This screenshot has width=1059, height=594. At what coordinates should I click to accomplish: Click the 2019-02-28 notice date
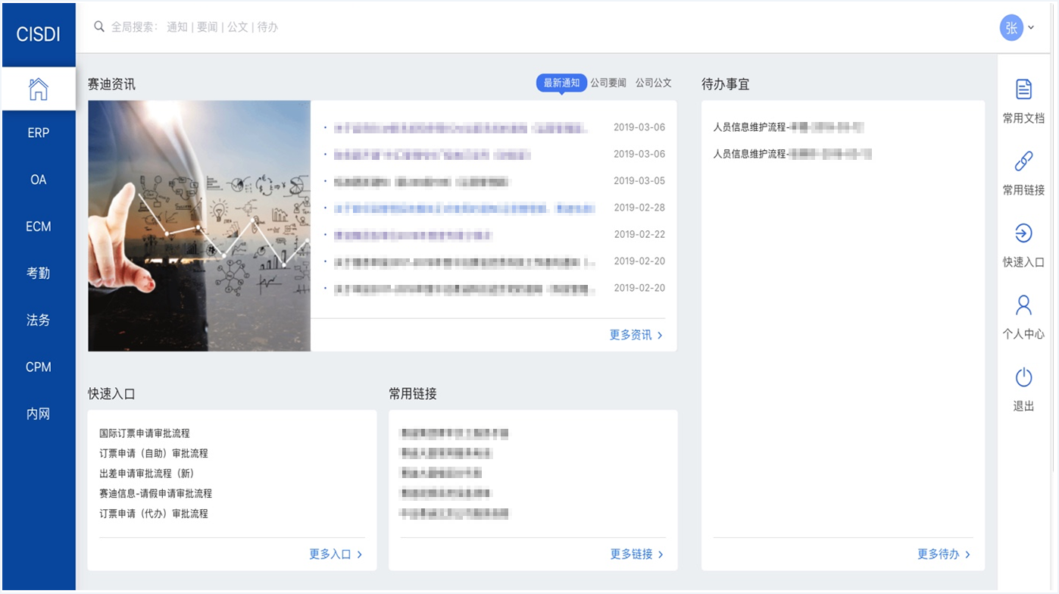639,208
